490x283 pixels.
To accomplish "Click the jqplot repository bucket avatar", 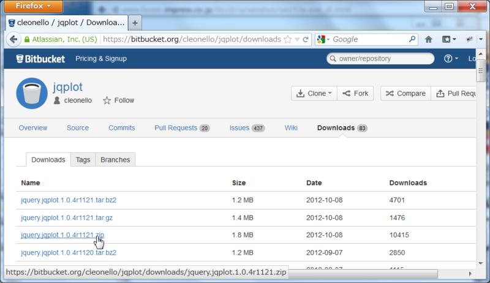I will click(32, 93).
